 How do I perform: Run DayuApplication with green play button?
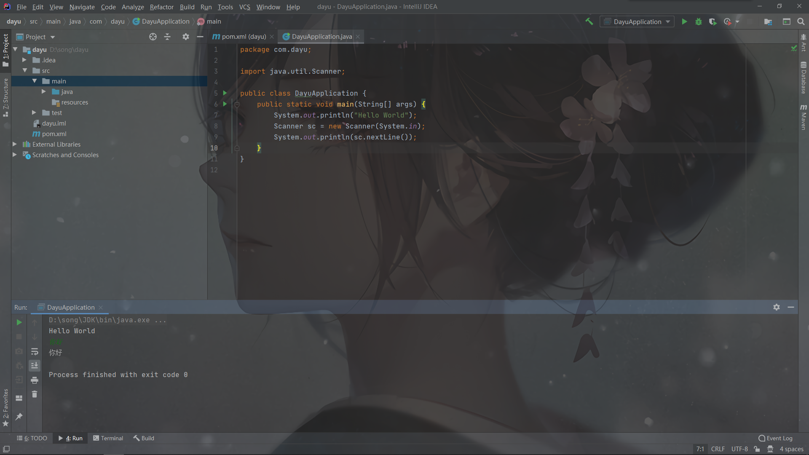click(684, 21)
